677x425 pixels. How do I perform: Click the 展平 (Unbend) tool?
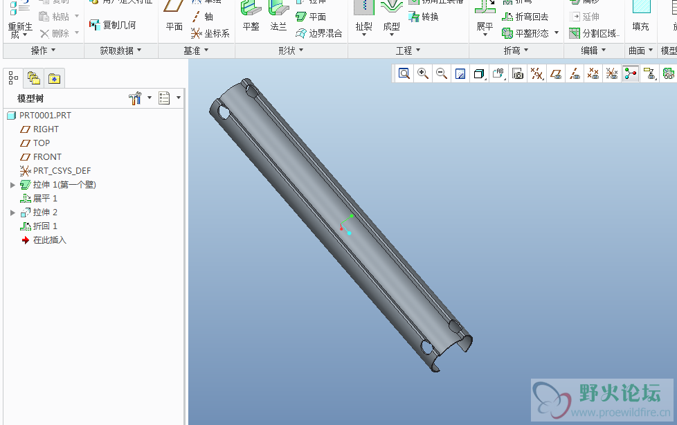click(485, 17)
